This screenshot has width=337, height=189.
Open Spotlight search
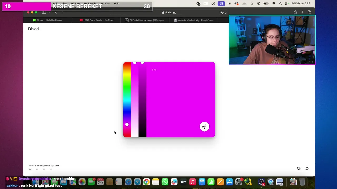280,4
